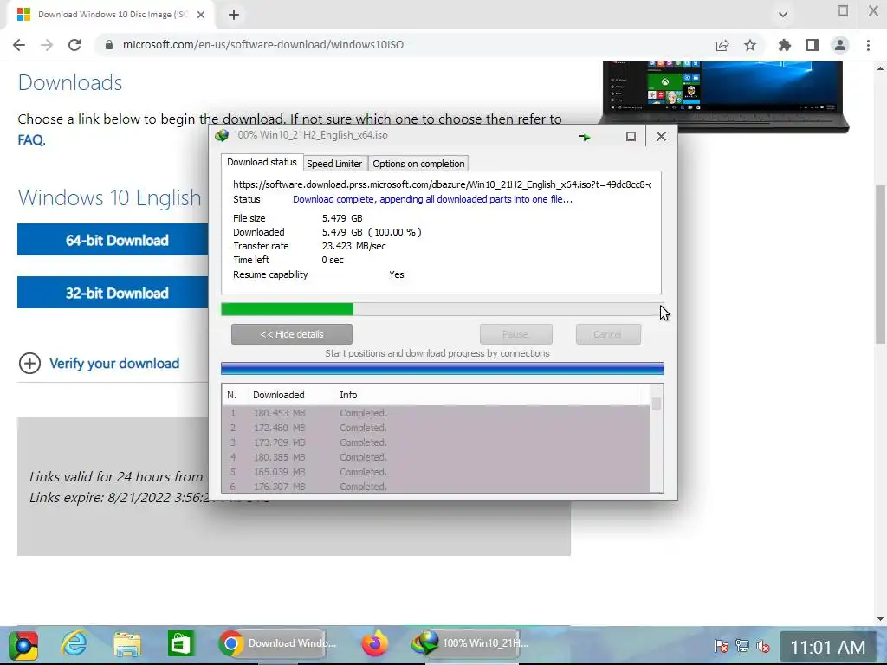Bookmark this page with the star icon
887x665 pixels.
[750, 45]
